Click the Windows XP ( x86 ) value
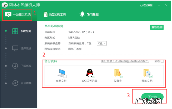The height and width of the screenshot is (109, 172). pyautogui.click(x=81, y=32)
